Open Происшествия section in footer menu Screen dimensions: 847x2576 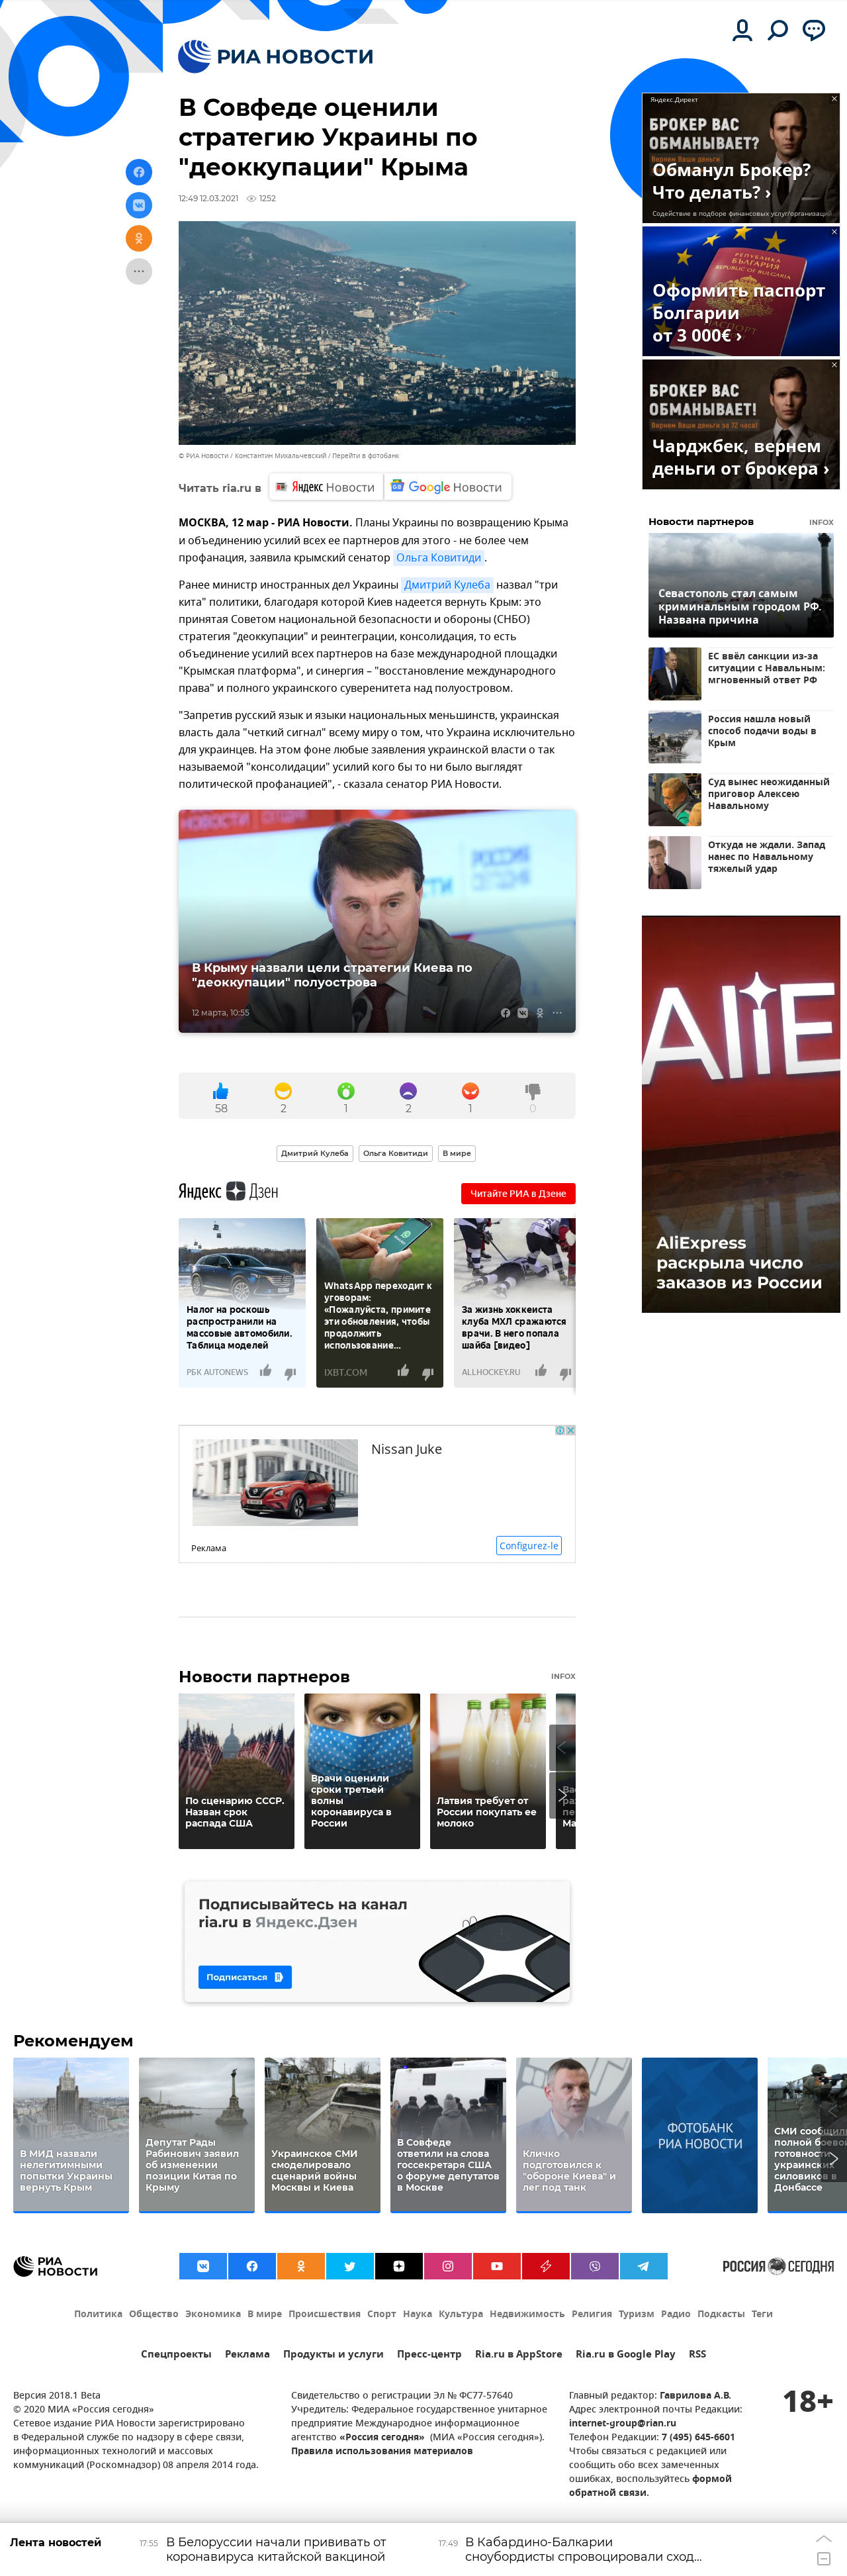pyautogui.click(x=324, y=2313)
